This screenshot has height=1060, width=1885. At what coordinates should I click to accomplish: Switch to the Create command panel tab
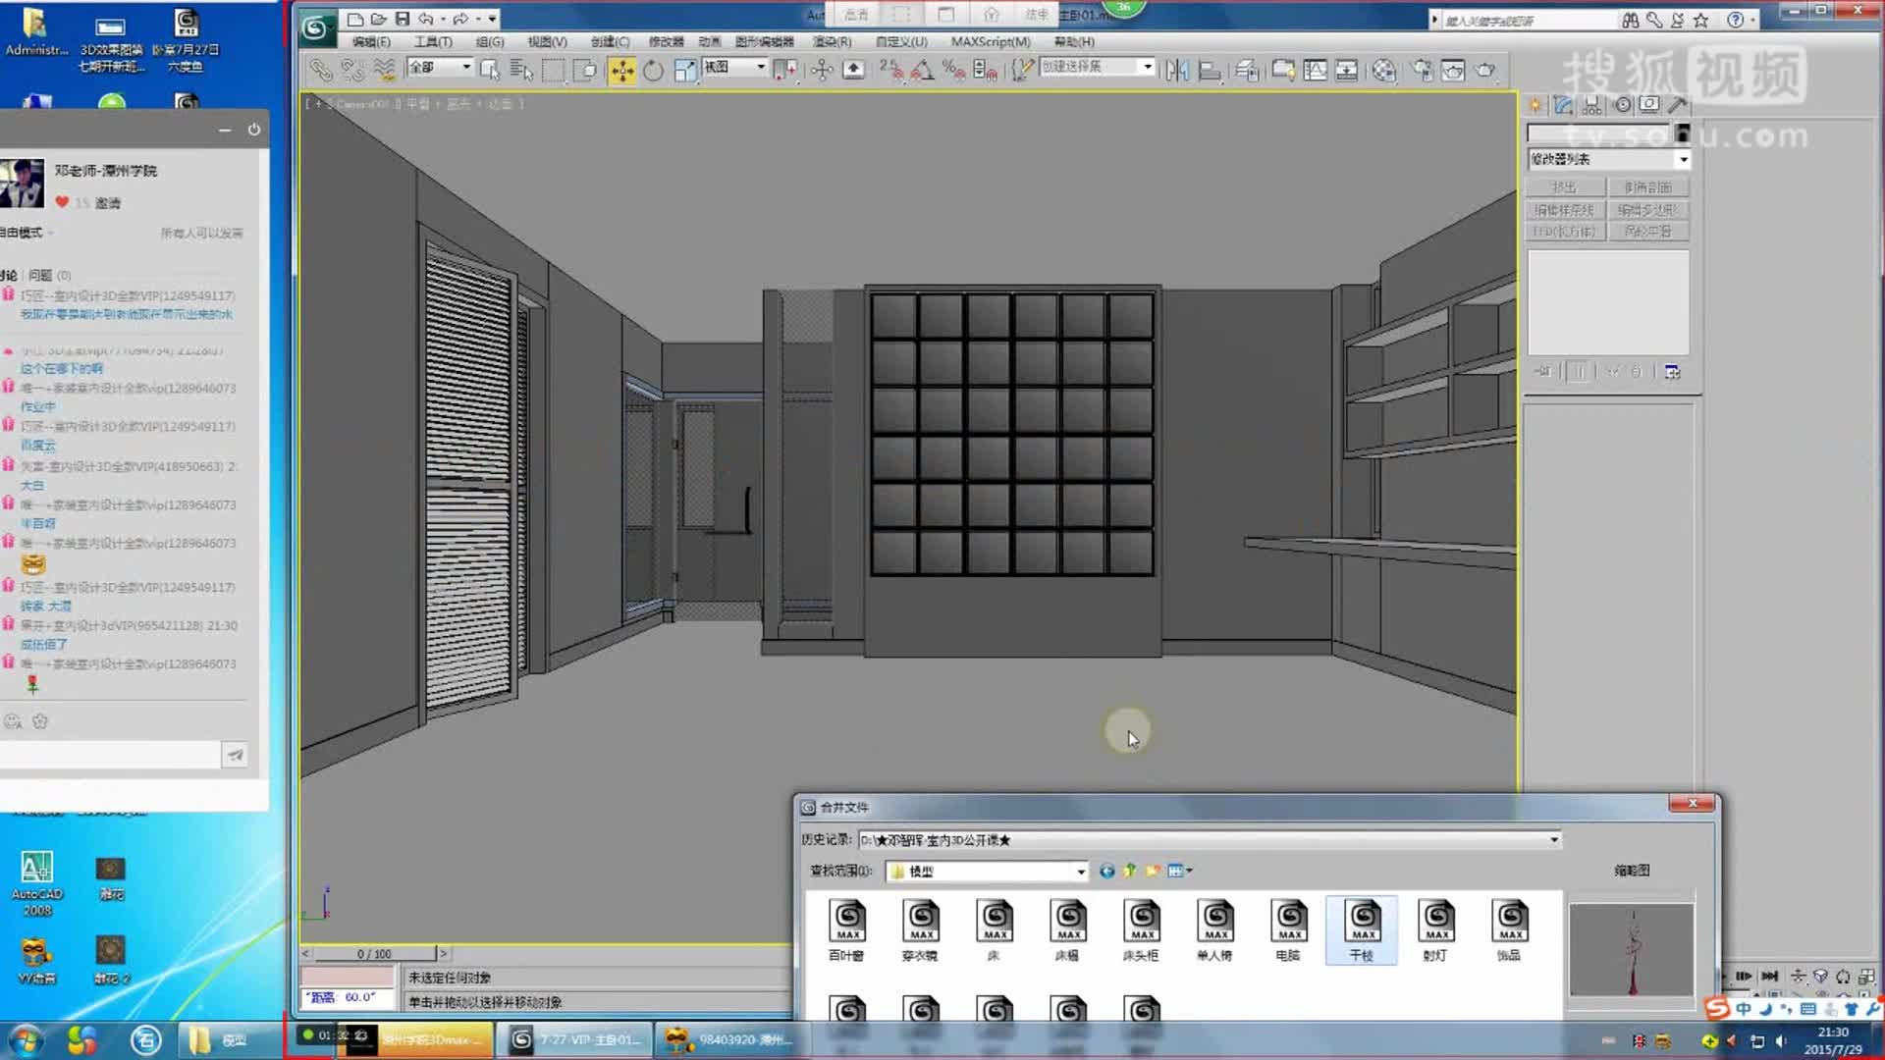pos(1535,104)
